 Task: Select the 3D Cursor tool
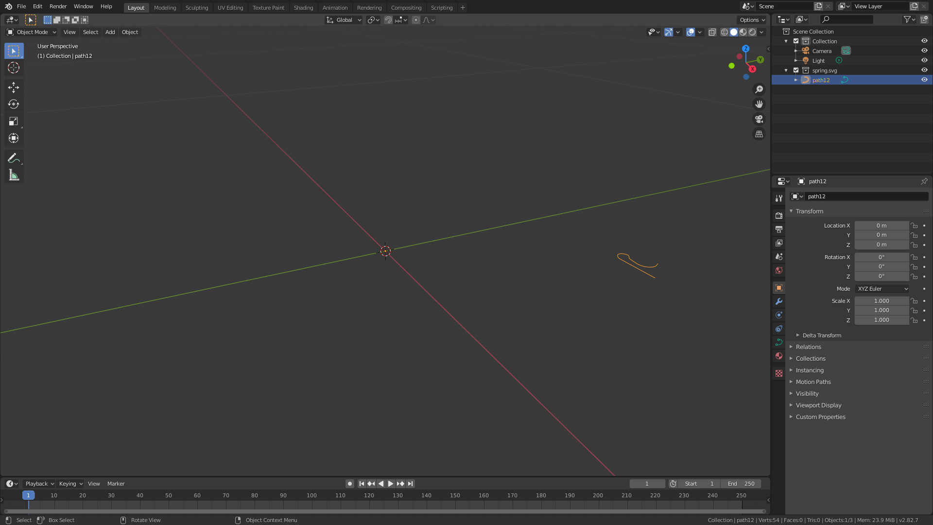[x=14, y=68]
